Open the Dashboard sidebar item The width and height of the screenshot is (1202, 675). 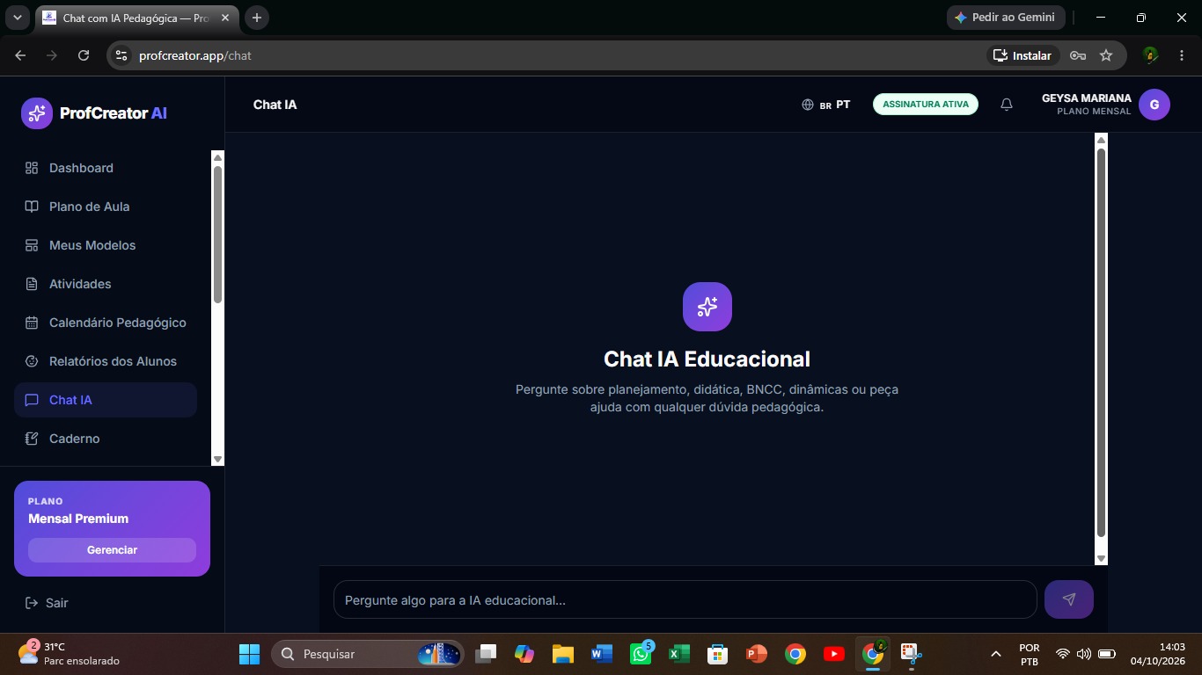[106, 168]
